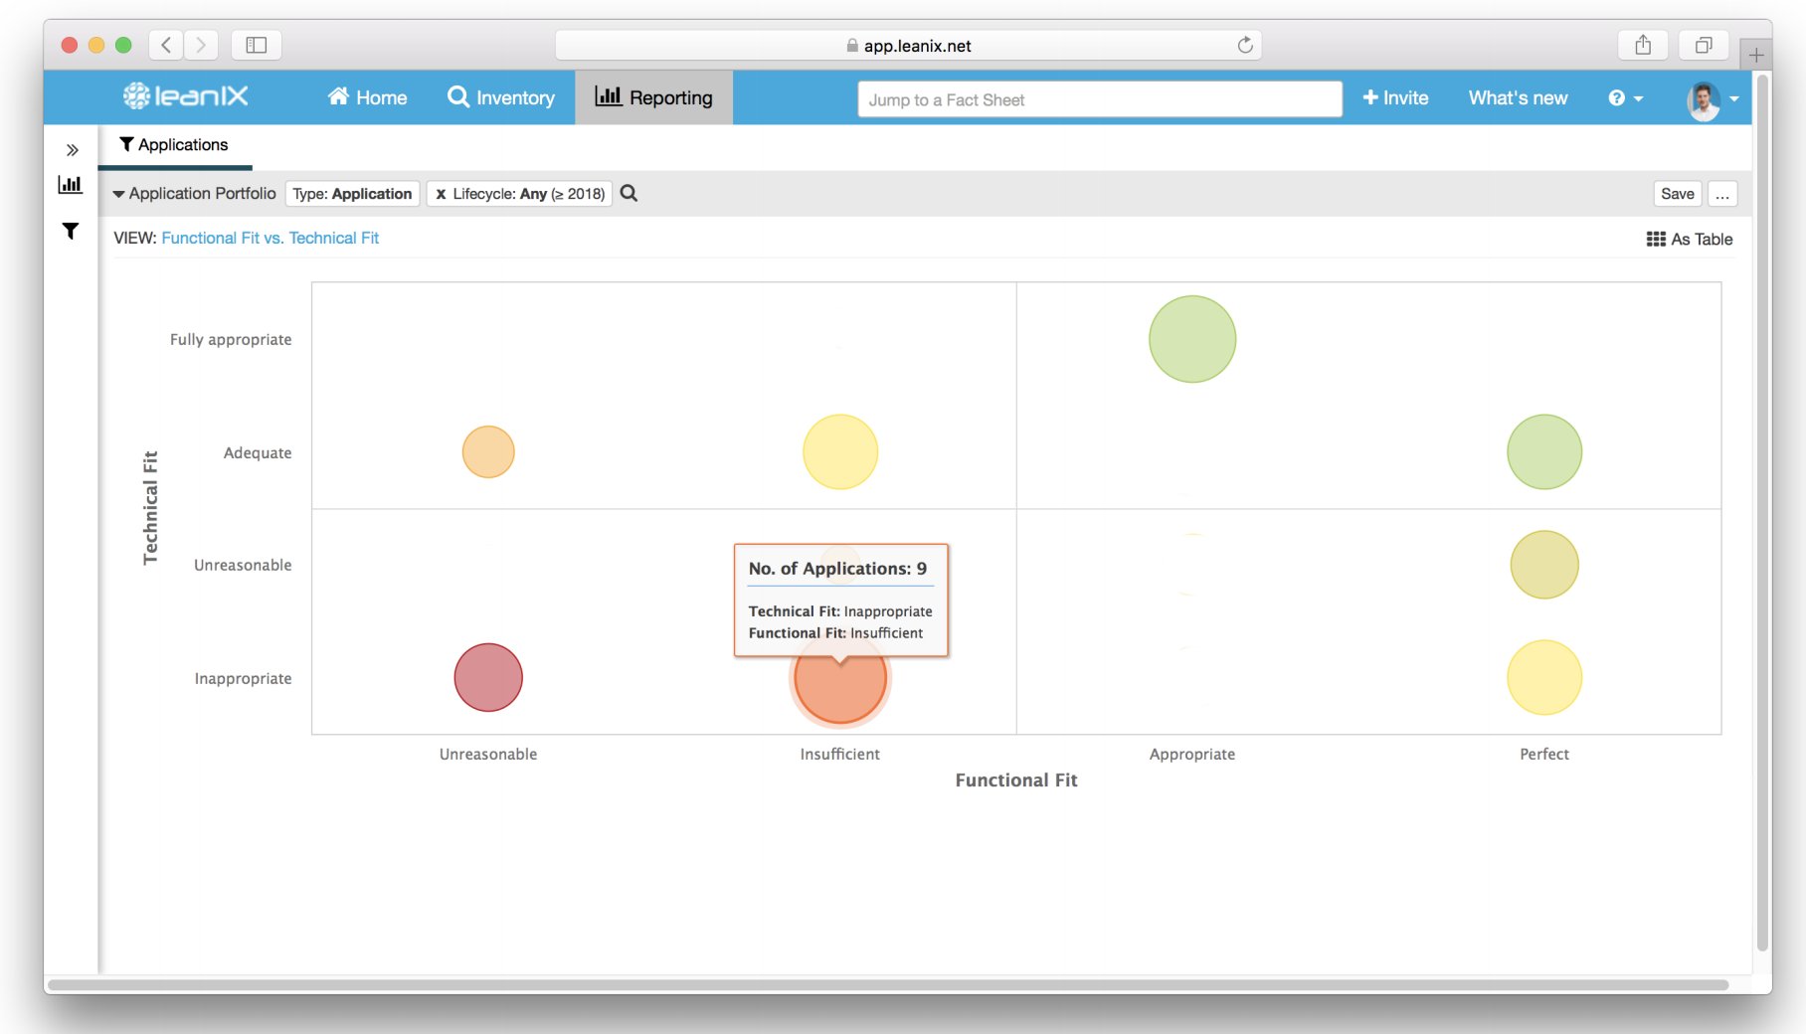The image size is (1806, 1034).
Task: Open the Reporting section
Action: pos(653,97)
